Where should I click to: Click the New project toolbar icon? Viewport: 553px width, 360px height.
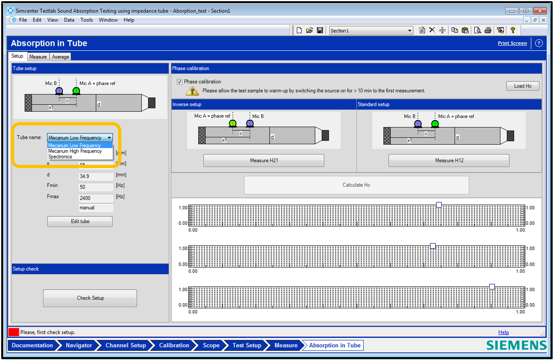[299, 30]
